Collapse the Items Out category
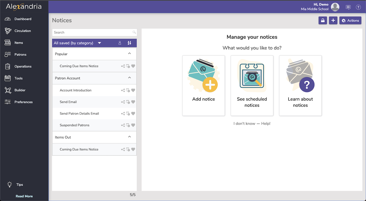366x201 pixels. (129, 137)
